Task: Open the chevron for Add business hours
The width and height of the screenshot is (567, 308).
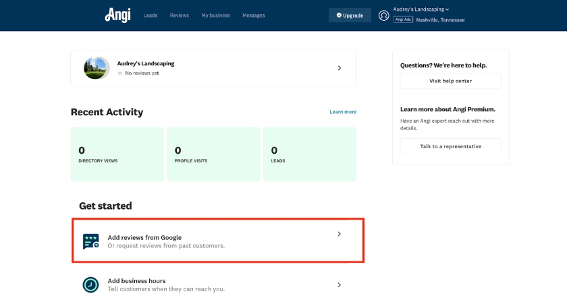Action: pyautogui.click(x=339, y=285)
